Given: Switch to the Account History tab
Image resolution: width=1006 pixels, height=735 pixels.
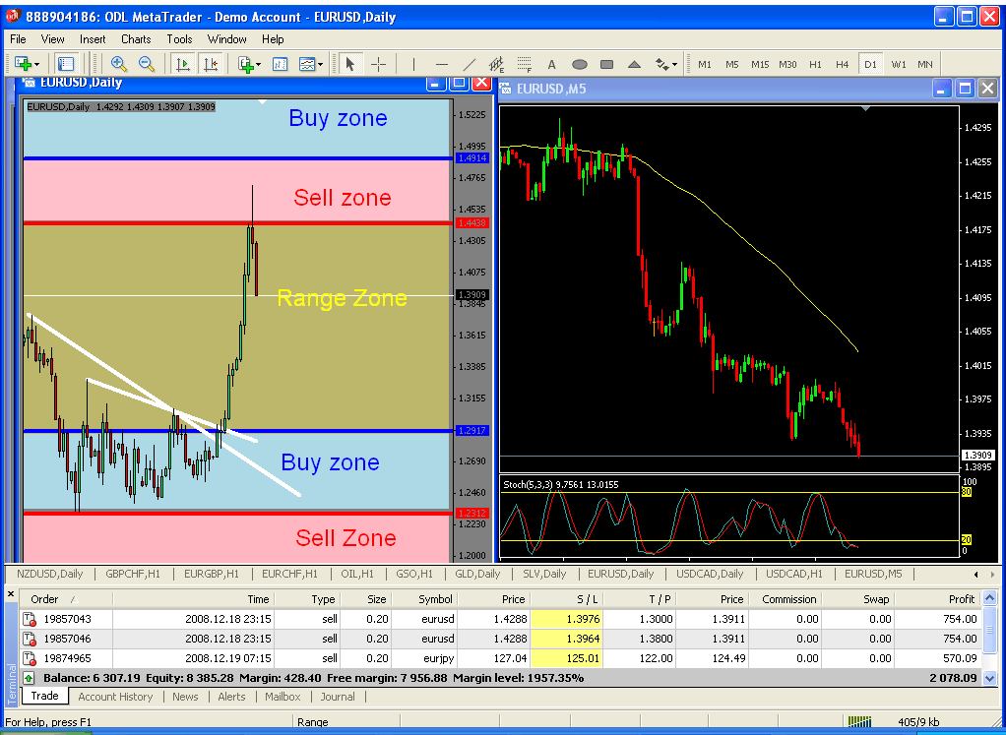Looking at the screenshot, I should click(x=115, y=697).
